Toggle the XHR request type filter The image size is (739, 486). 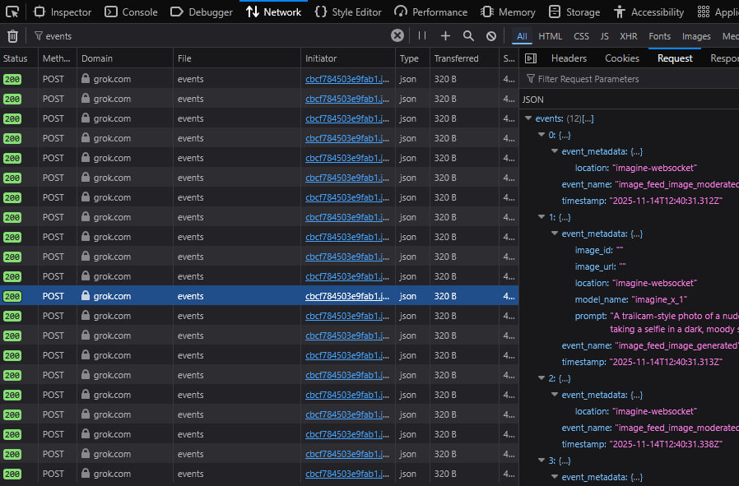(x=628, y=36)
